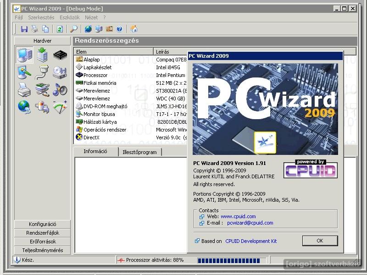Image resolution: width=367 pixels, height=275 pixels.
Task: Select the Voltage gauge meter icon
Action: click(x=60, y=107)
